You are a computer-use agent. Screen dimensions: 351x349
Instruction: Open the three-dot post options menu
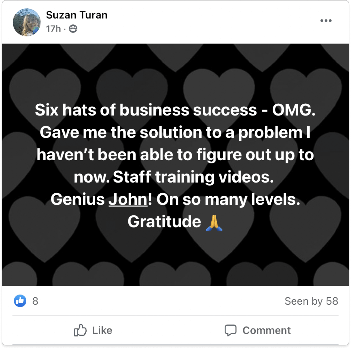pyautogui.click(x=326, y=21)
